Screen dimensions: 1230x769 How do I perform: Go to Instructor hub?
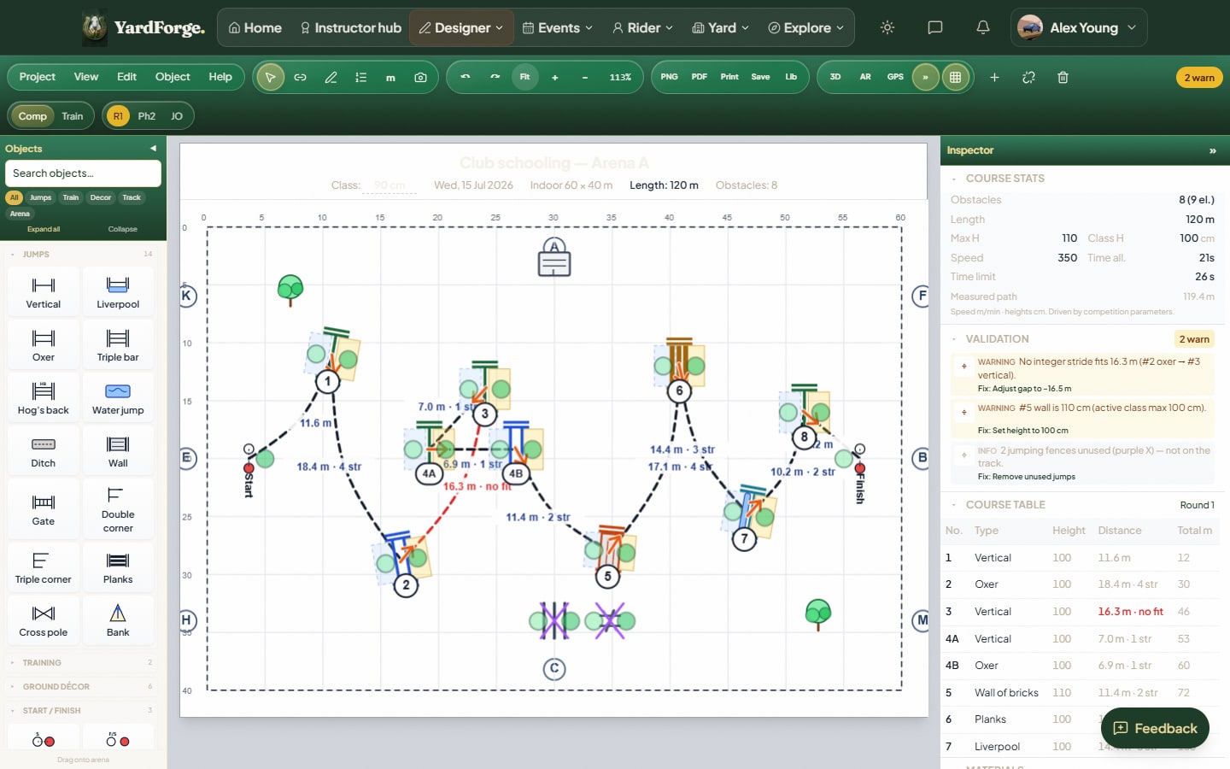pyautogui.click(x=350, y=27)
